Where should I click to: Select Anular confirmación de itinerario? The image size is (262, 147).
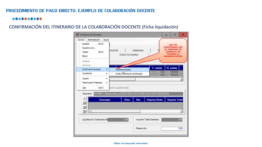coord(129,74)
